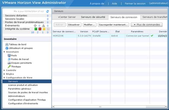169x110 pixels.
Task: Sort by État column header
Action: tap(117, 32)
